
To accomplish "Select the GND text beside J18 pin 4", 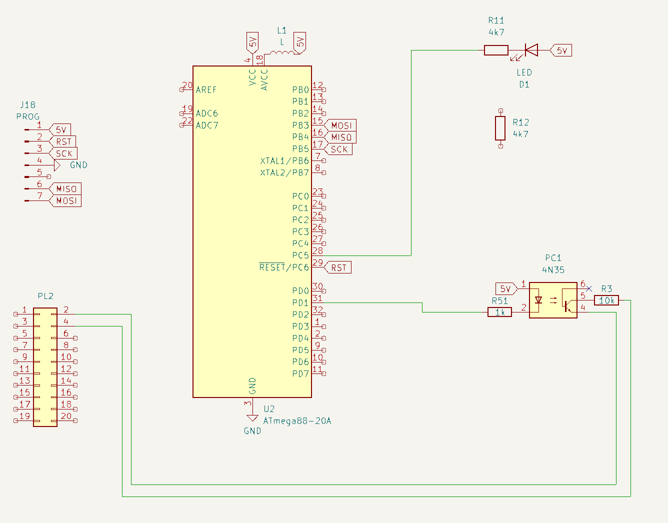I will point(78,165).
